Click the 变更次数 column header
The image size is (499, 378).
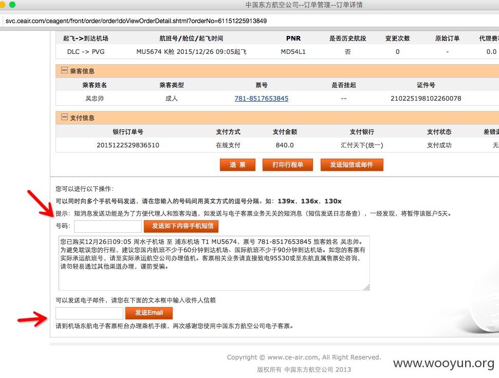397,39
